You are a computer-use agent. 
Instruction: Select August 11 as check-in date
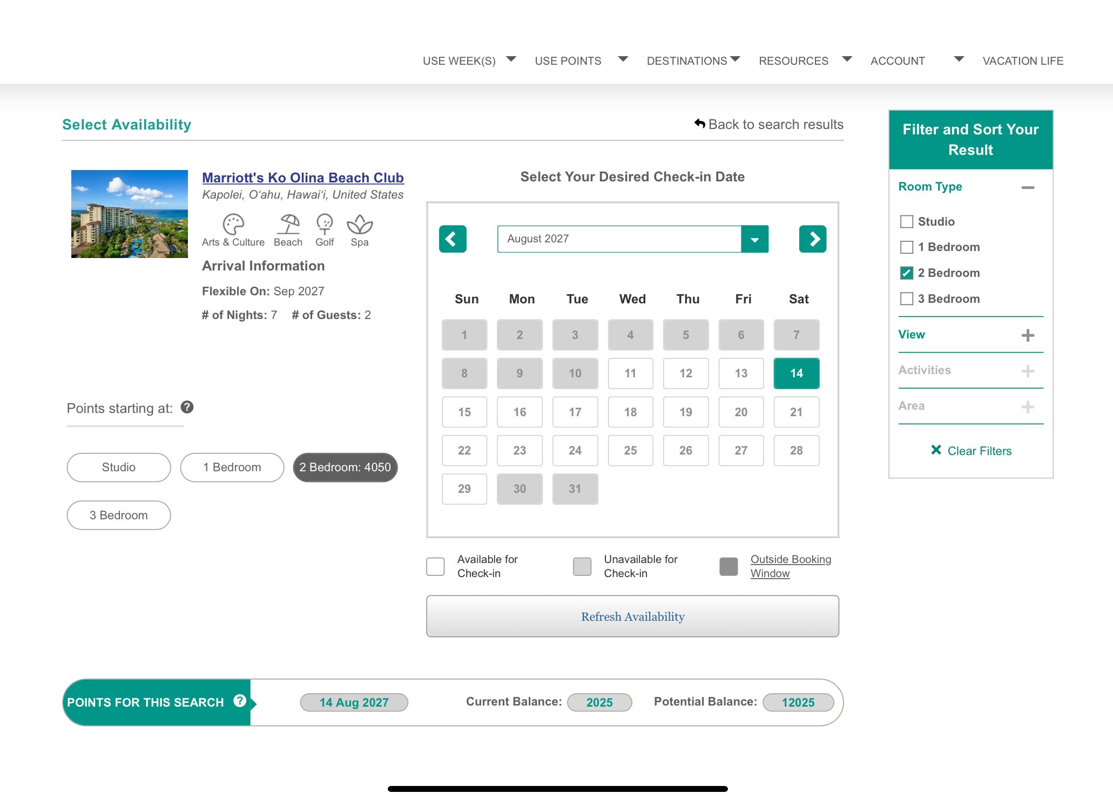[630, 374]
